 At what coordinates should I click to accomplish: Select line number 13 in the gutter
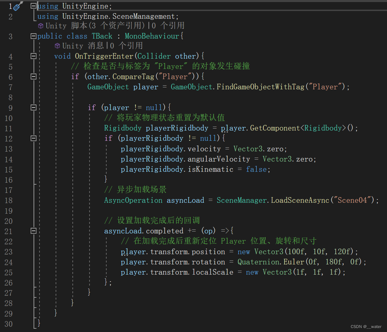coord(9,149)
